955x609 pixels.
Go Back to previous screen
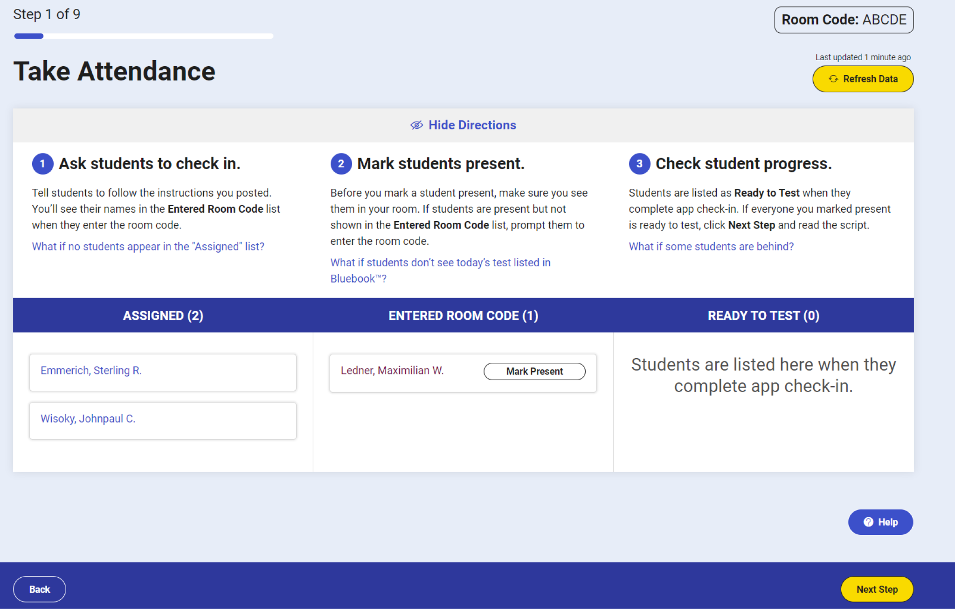[40, 589]
